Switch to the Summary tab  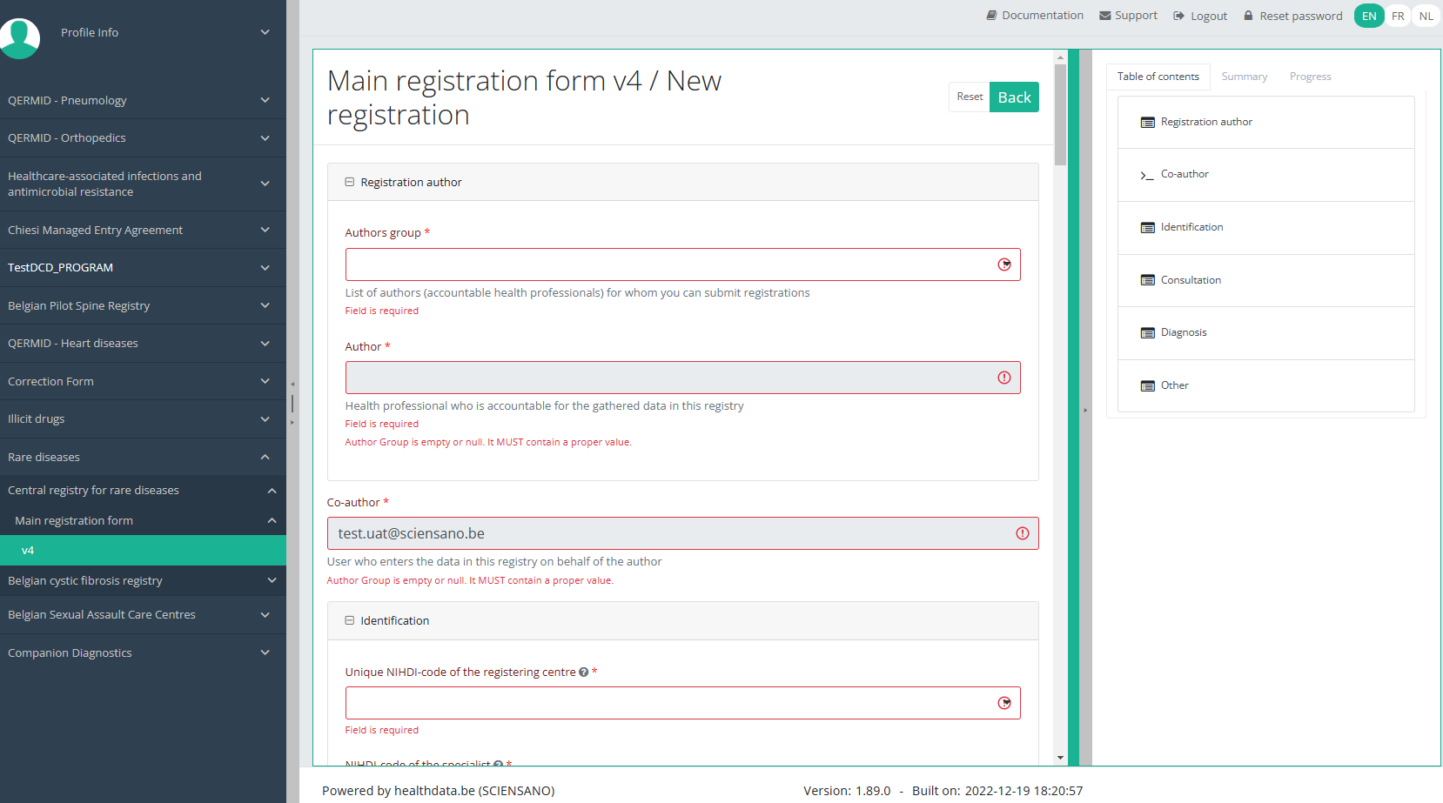point(1244,77)
